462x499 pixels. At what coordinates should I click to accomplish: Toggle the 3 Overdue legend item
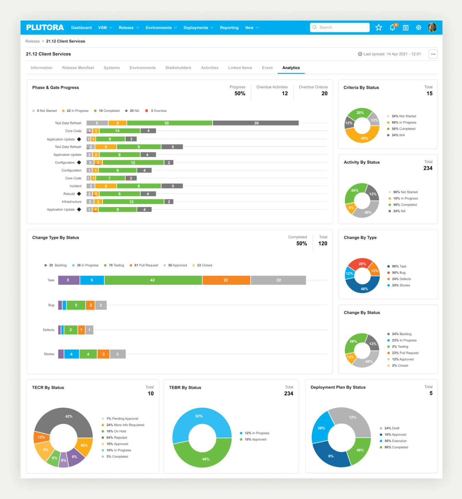click(156, 111)
